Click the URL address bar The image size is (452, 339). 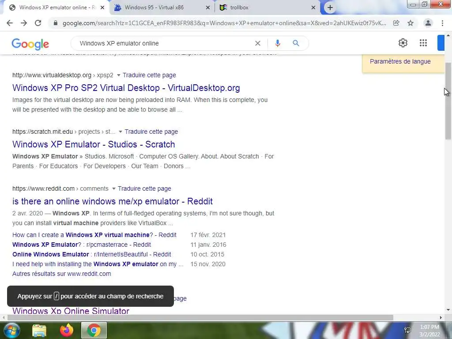(x=224, y=23)
